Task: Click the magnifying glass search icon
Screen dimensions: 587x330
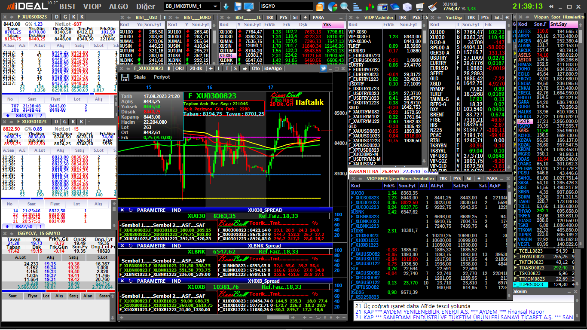Action: (x=345, y=7)
